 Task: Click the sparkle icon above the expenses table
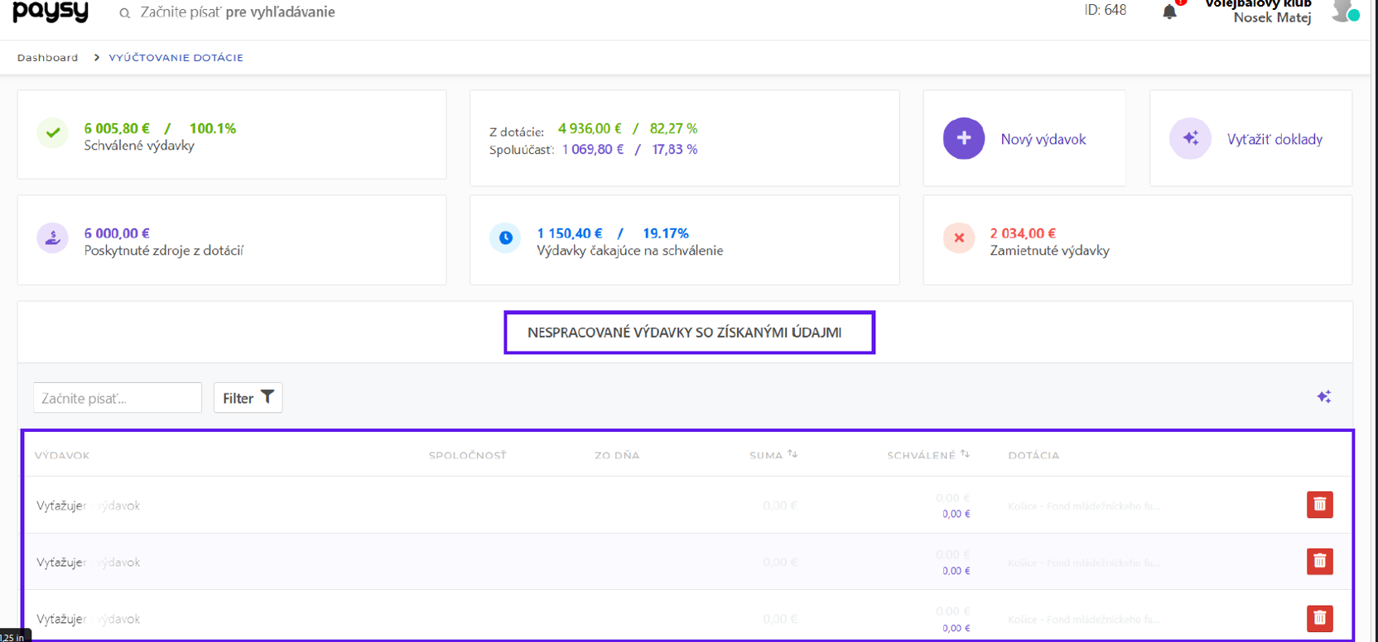(x=1323, y=397)
